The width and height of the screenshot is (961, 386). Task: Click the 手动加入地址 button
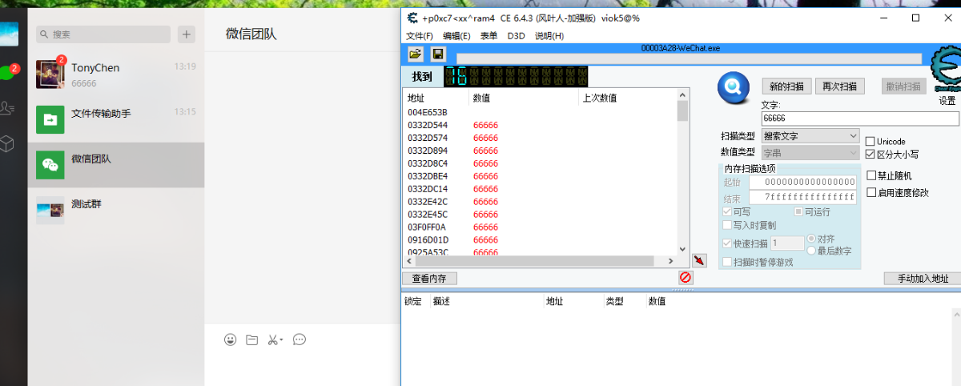(923, 279)
